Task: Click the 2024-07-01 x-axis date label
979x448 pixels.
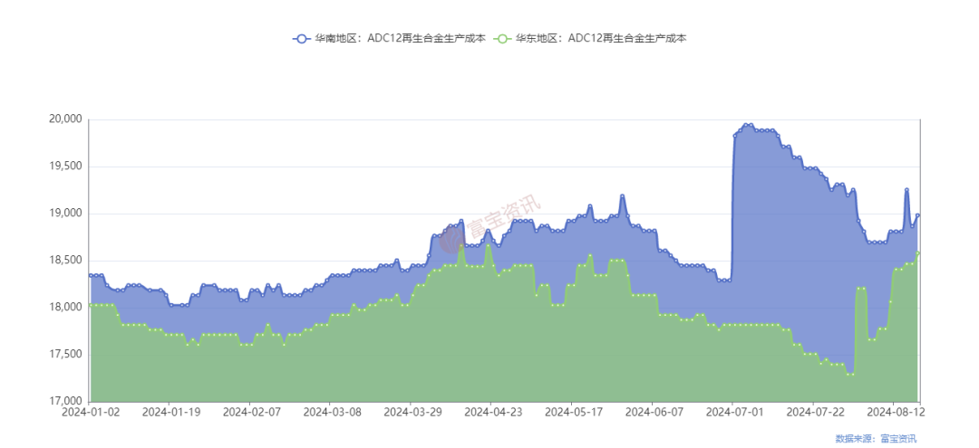Action: click(732, 412)
